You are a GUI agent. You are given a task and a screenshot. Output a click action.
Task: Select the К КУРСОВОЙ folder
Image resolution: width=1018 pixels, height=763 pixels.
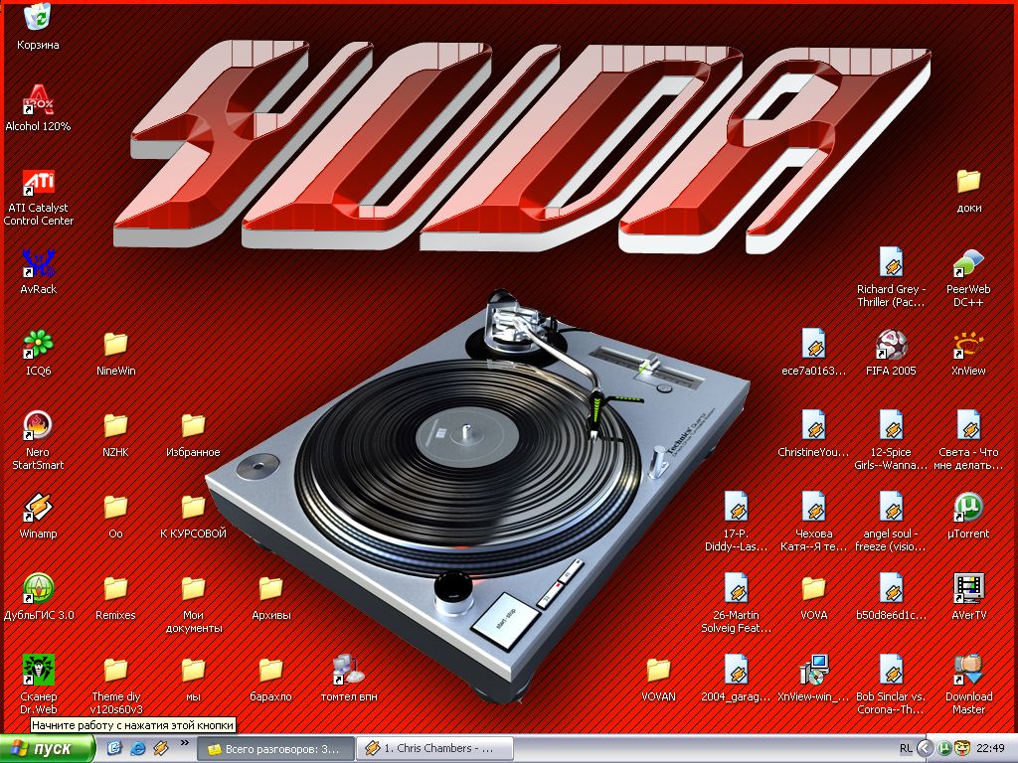coord(193,516)
